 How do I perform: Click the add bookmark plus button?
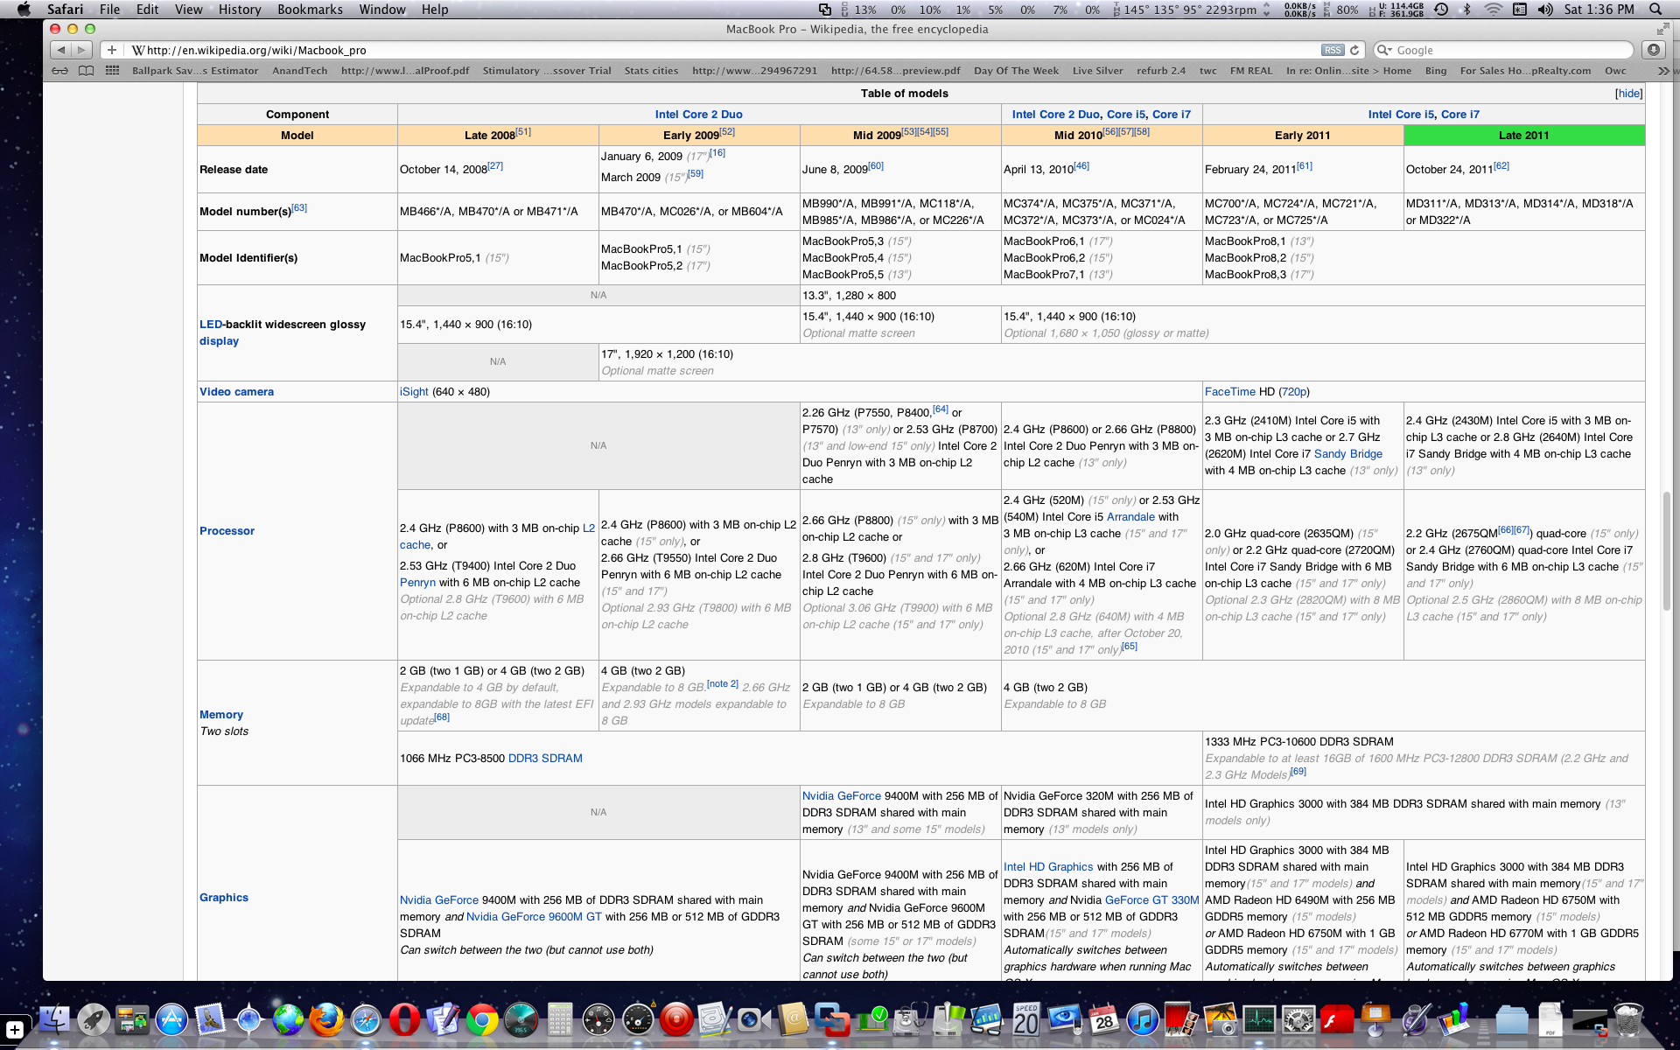pyautogui.click(x=112, y=50)
